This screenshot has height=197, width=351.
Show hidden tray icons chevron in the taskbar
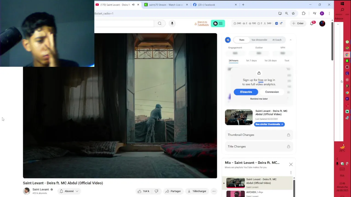click(337, 159)
